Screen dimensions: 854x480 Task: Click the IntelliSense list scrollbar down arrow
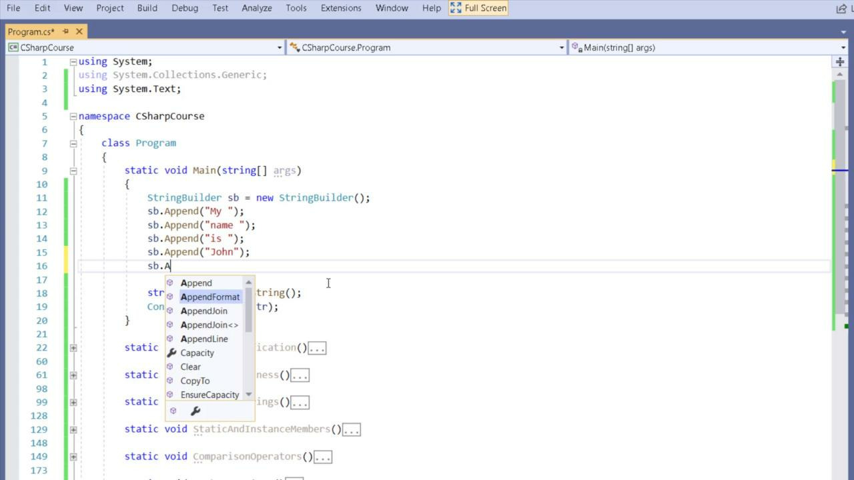pyautogui.click(x=249, y=394)
